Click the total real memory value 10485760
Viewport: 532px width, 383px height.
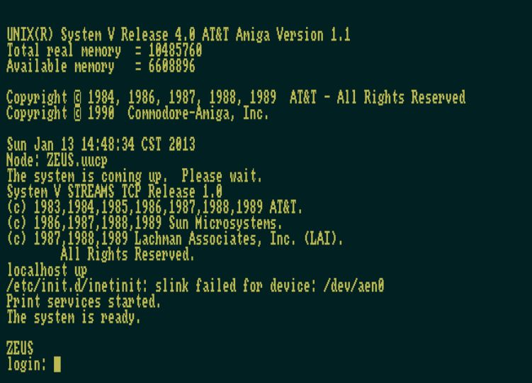[x=175, y=51]
